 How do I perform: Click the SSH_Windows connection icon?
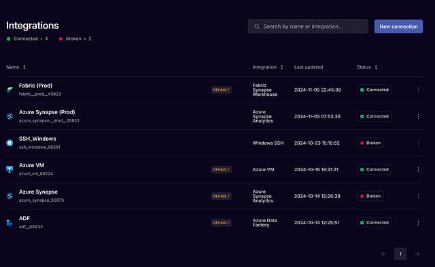point(10,143)
